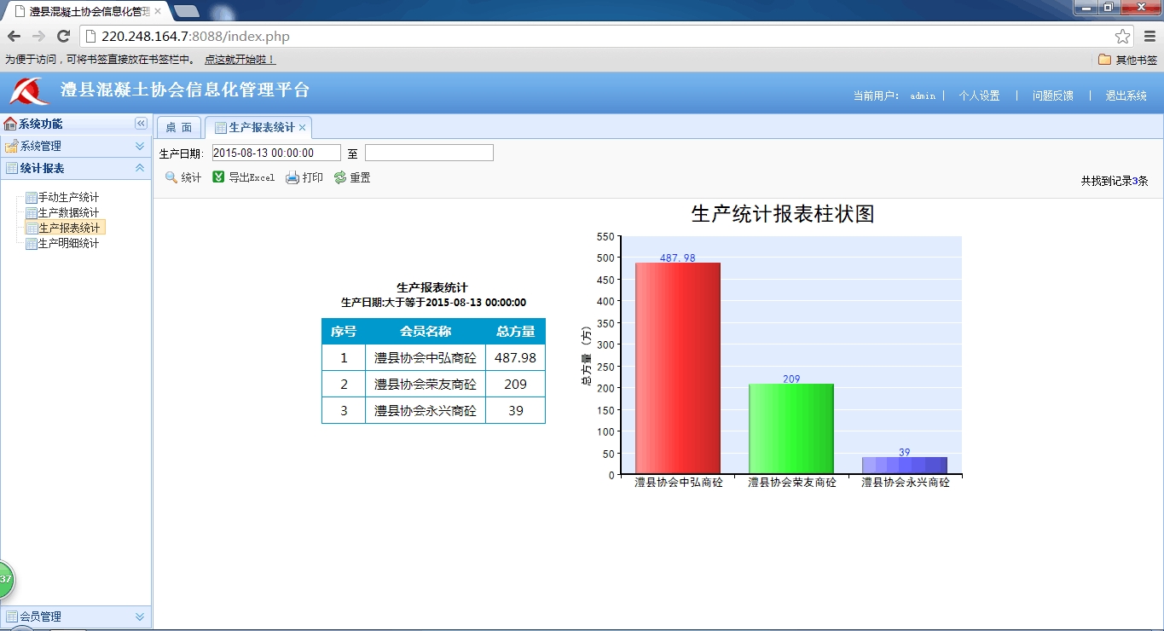Open 手动生产统计 in the tree

[68, 197]
